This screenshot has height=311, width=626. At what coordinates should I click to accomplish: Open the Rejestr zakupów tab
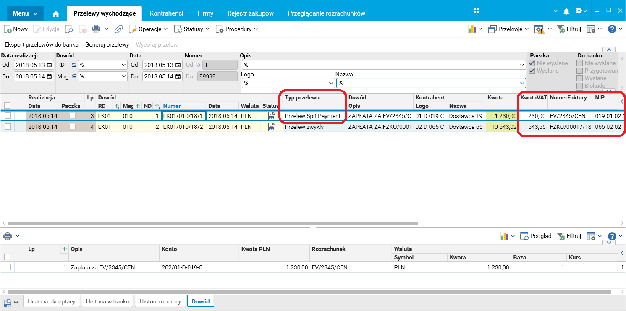click(251, 13)
